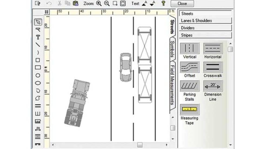
Task: Click the paste clipboard icon
Action: [x=75, y=4]
